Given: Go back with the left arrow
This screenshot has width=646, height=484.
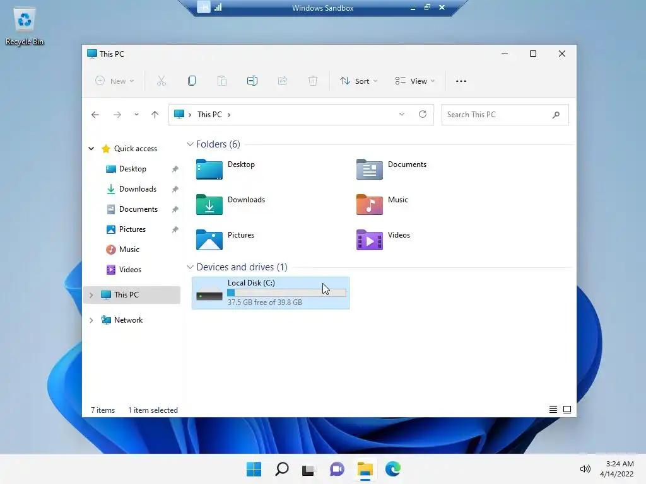Looking at the screenshot, I should pyautogui.click(x=95, y=115).
